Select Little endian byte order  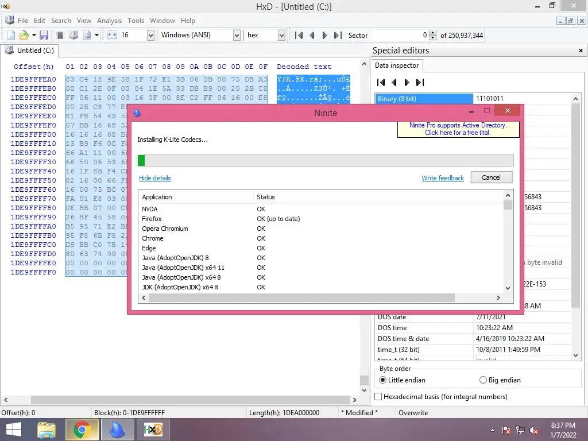[x=403, y=380]
